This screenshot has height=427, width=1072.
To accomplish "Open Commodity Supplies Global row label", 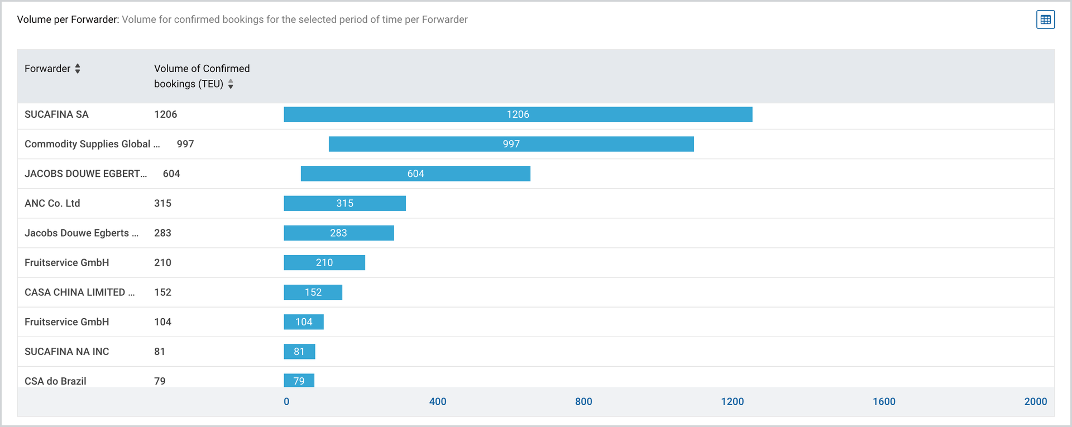I will [92, 144].
